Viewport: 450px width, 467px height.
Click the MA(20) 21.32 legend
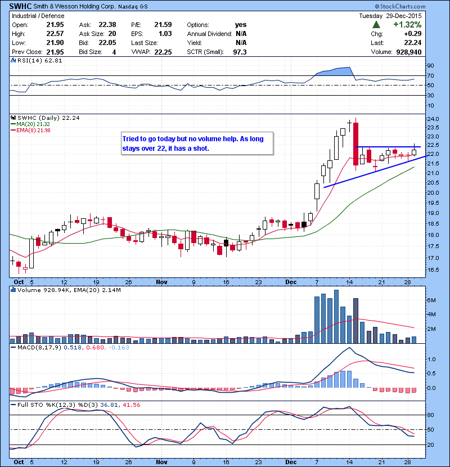(30, 124)
